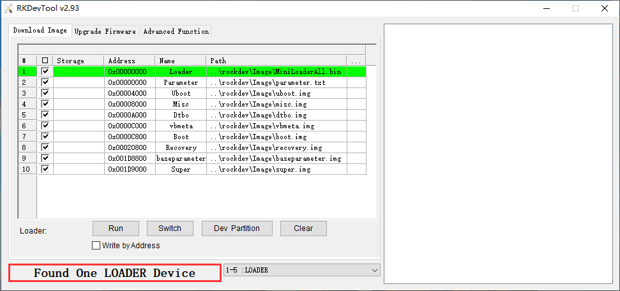
Task: Browse path using the Loader row ... cell
Action: 356,71
